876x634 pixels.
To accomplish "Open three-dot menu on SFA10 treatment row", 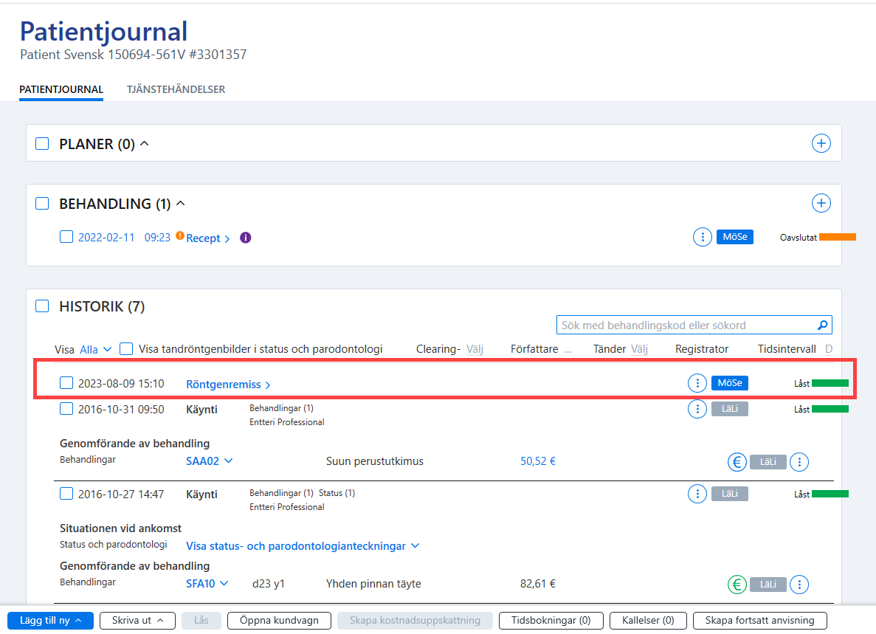I will click(799, 585).
